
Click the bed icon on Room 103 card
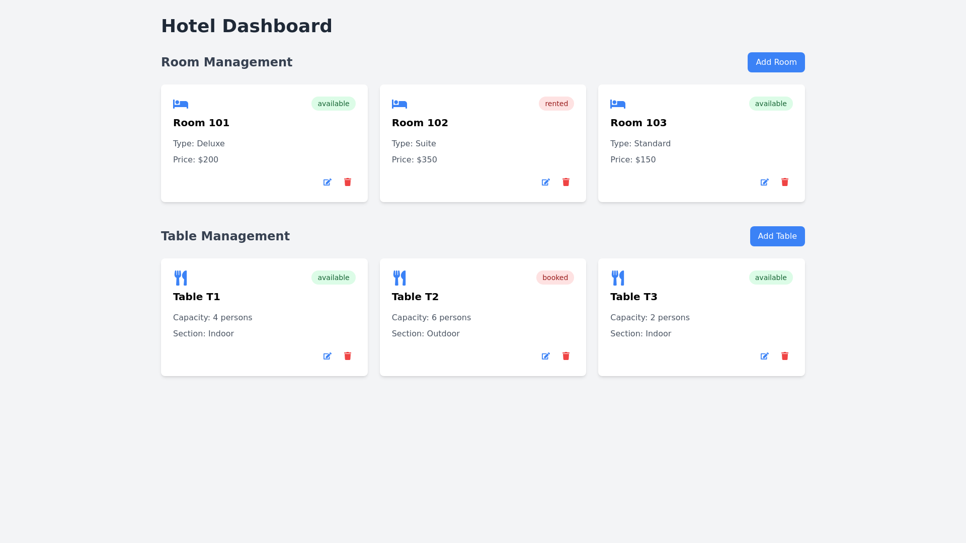pyautogui.click(x=618, y=104)
